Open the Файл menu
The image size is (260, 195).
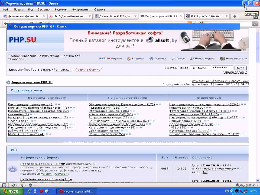pos(6,9)
